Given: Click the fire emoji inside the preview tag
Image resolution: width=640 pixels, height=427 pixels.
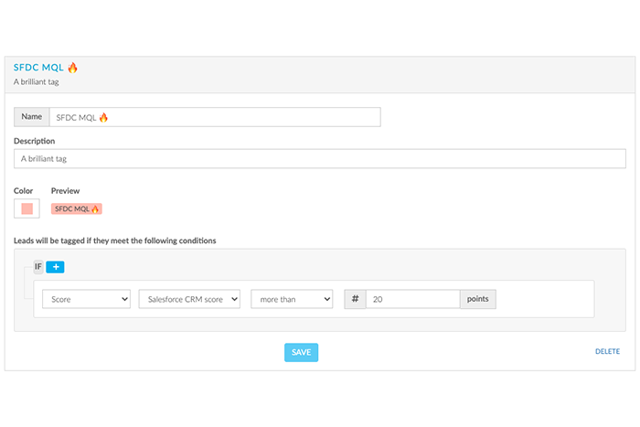Looking at the screenshot, I should [95, 208].
